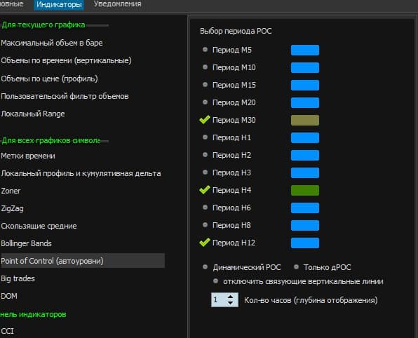Enable Динамический POC option
The height and width of the screenshot is (338, 418).
205,267
